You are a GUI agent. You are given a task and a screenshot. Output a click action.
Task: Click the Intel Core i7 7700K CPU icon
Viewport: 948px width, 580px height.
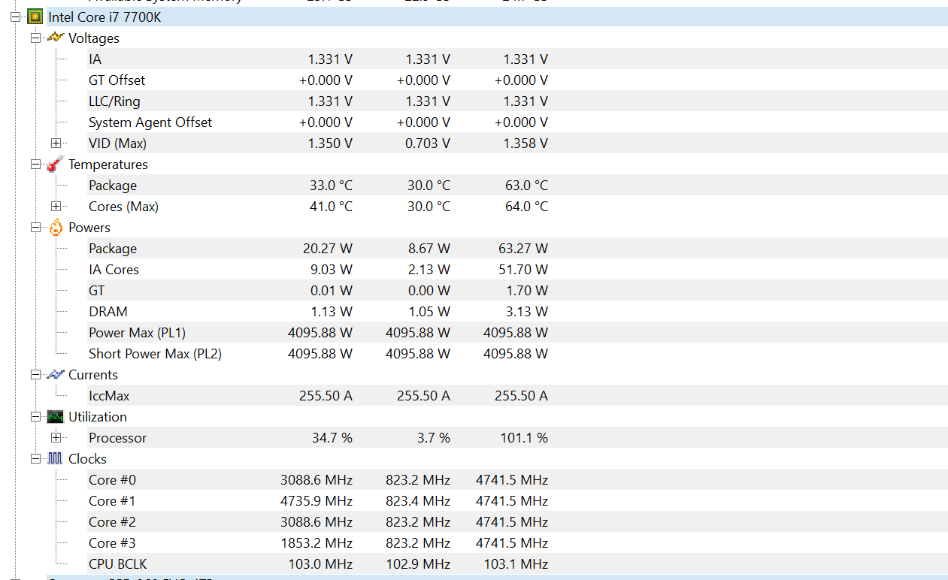[35, 17]
